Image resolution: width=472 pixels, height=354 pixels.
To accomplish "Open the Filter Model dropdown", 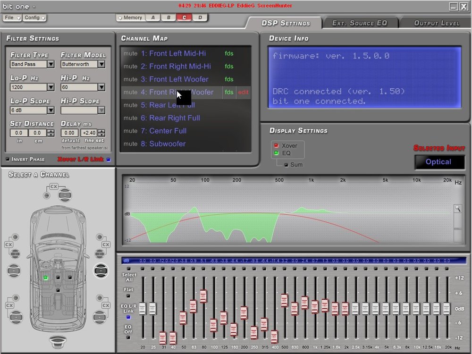I will (x=101, y=64).
